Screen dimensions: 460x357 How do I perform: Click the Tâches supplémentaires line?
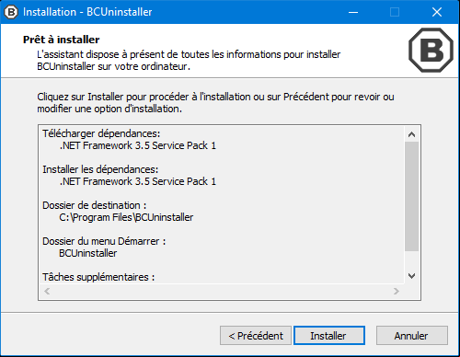(x=98, y=277)
